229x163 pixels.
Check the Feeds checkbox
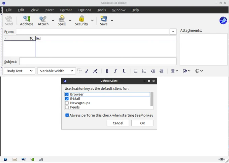(67, 107)
